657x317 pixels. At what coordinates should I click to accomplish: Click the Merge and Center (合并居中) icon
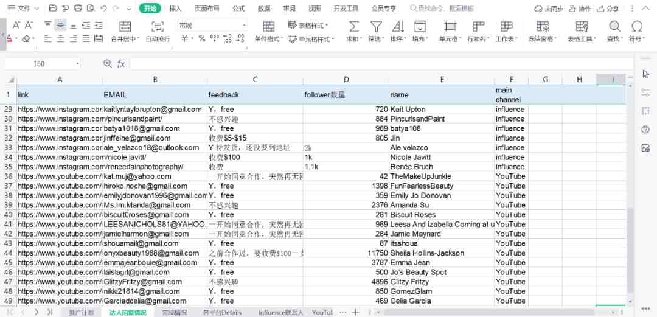[x=125, y=27]
